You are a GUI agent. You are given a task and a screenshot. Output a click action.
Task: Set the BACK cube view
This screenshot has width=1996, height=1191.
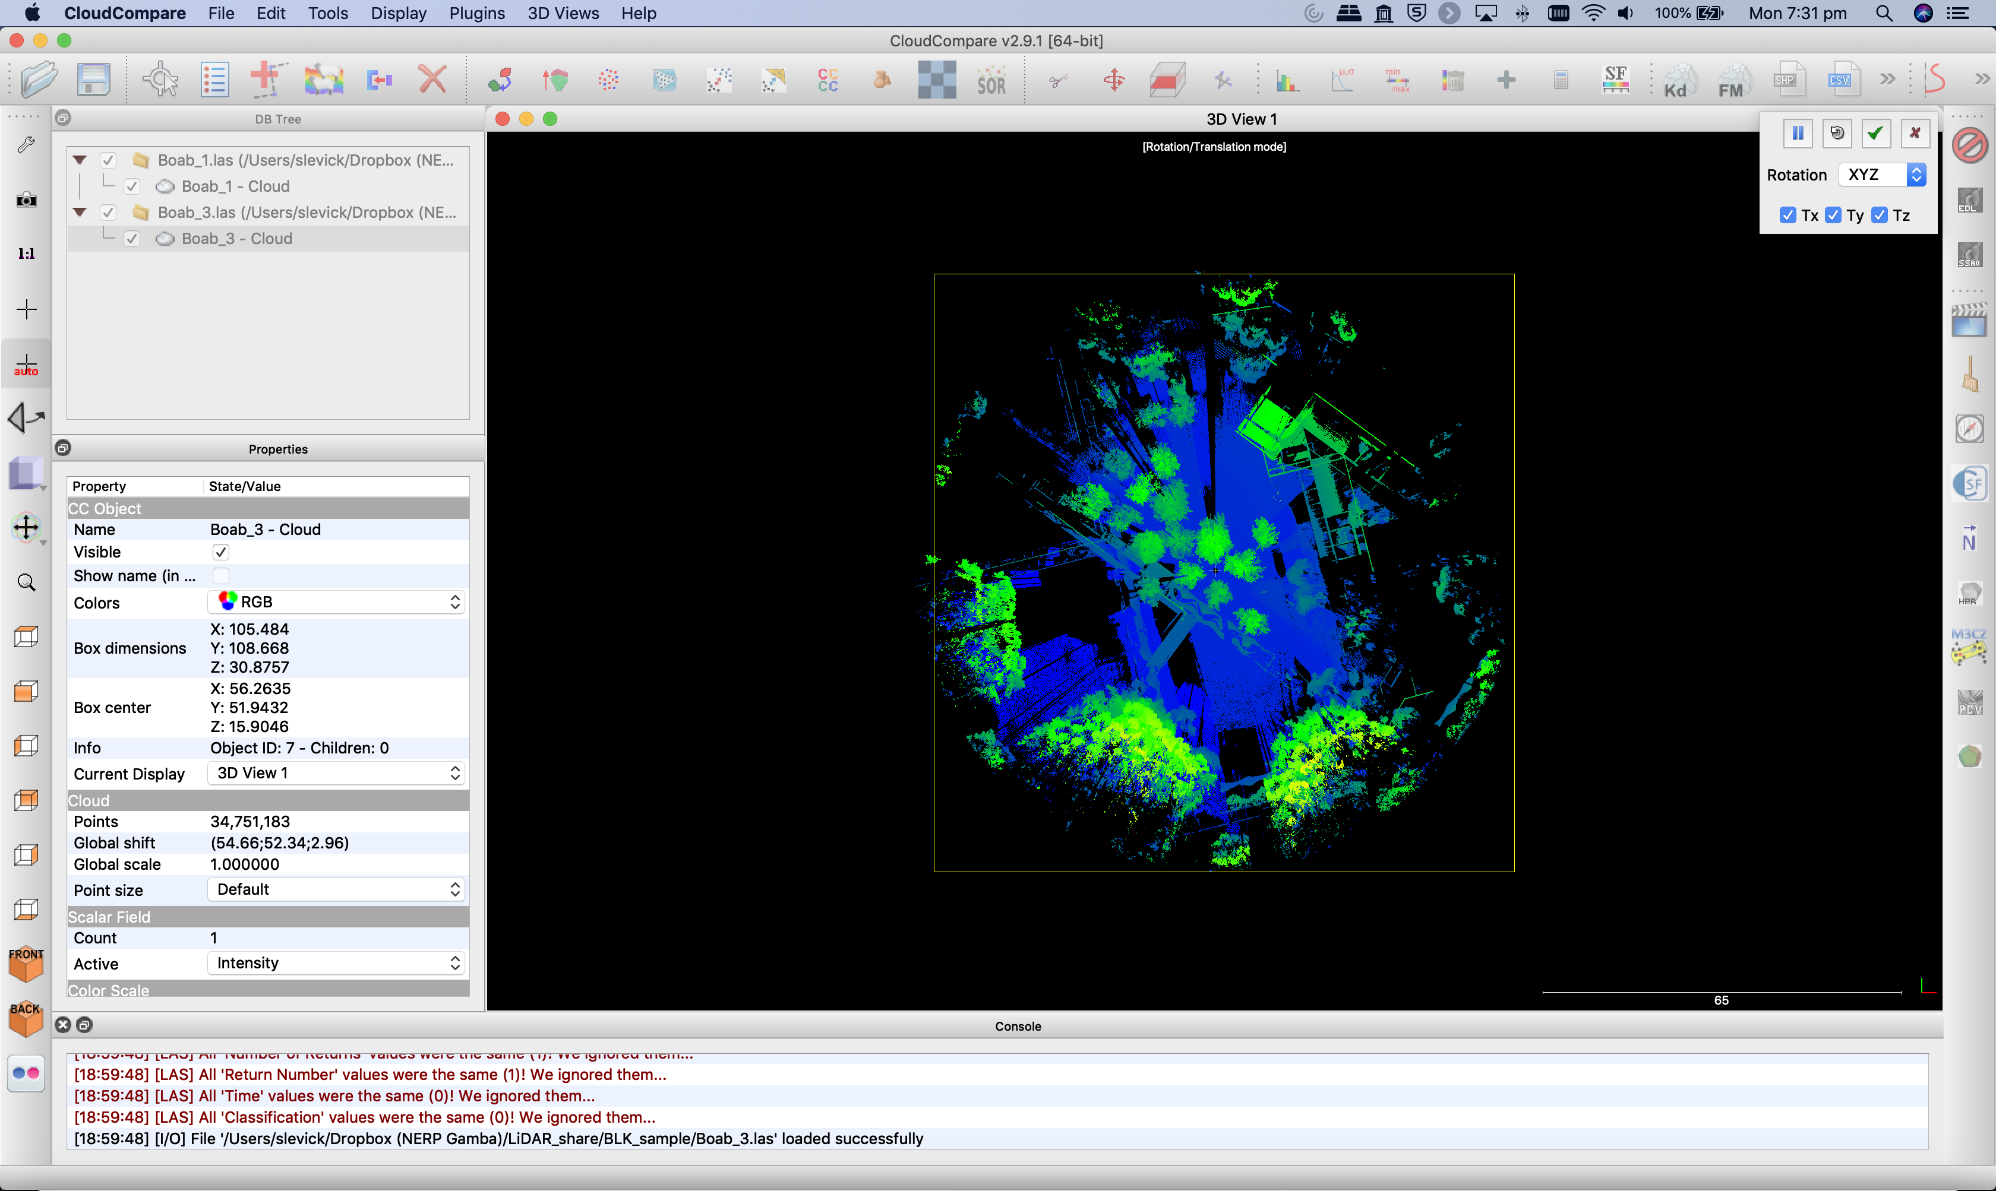pyautogui.click(x=27, y=1018)
